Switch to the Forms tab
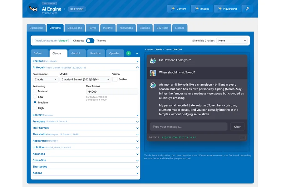 pyautogui.click(x=92, y=28)
